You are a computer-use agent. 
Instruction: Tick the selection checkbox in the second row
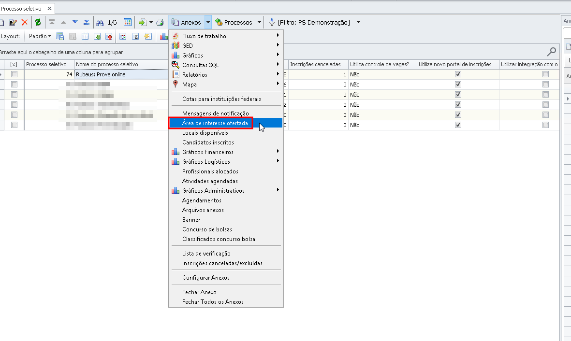(14, 85)
